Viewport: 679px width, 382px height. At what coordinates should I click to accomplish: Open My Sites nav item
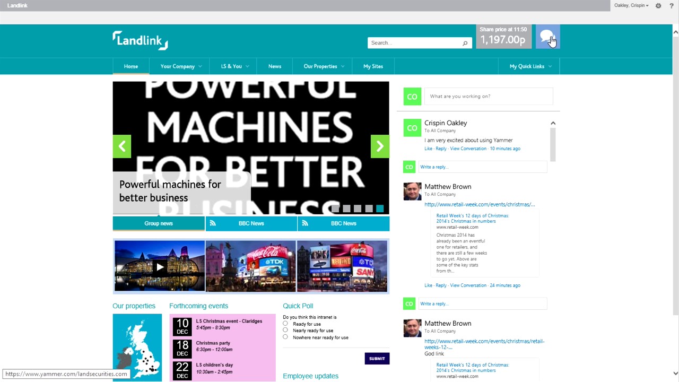(x=373, y=66)
